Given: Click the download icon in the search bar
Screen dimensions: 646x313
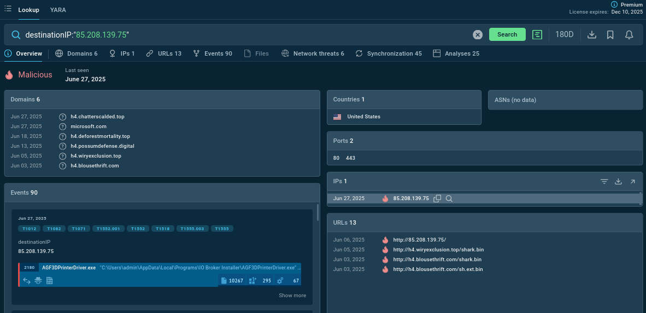Looking at the screenshot, I should pyautogui.click(x=591, y=35).
